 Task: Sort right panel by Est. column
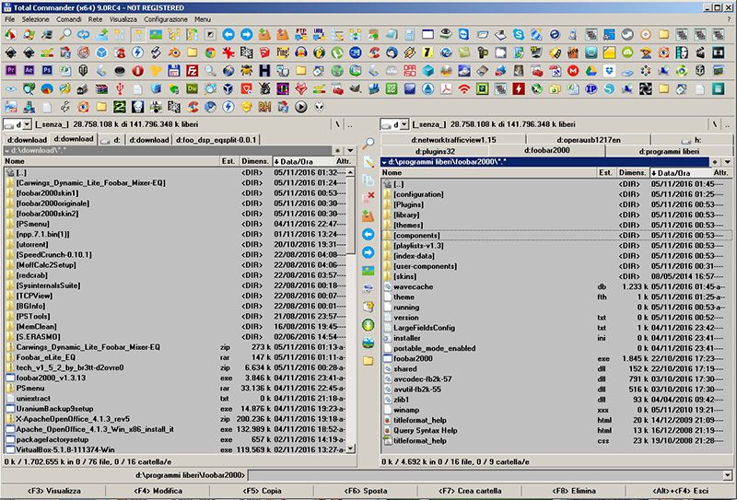605,172
